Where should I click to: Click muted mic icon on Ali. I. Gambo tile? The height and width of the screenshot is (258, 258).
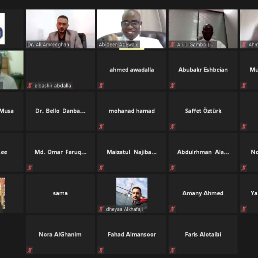pos(173,44)
